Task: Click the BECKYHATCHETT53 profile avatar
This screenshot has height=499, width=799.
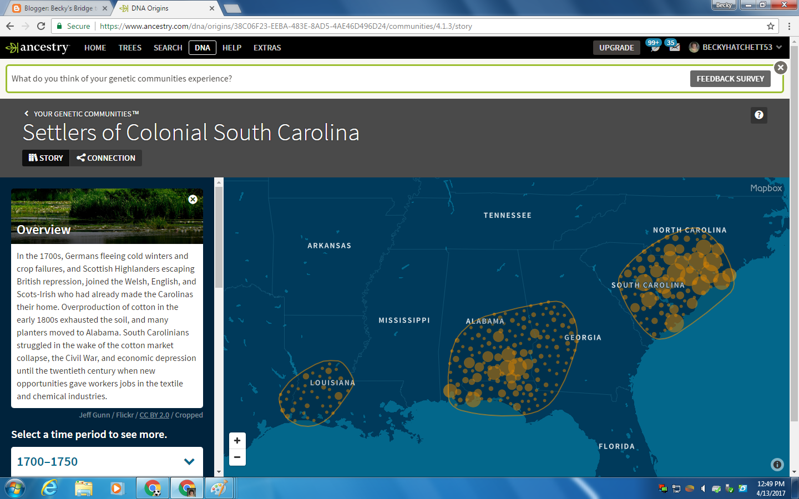Action: click(694, 47)
